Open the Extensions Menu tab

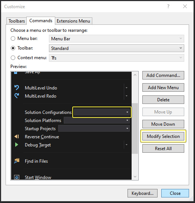point(73,21)
